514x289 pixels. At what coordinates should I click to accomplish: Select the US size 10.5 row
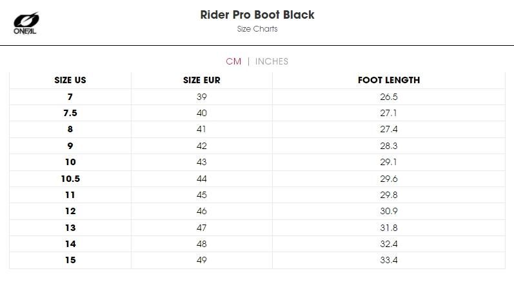[x=257, y=179]
